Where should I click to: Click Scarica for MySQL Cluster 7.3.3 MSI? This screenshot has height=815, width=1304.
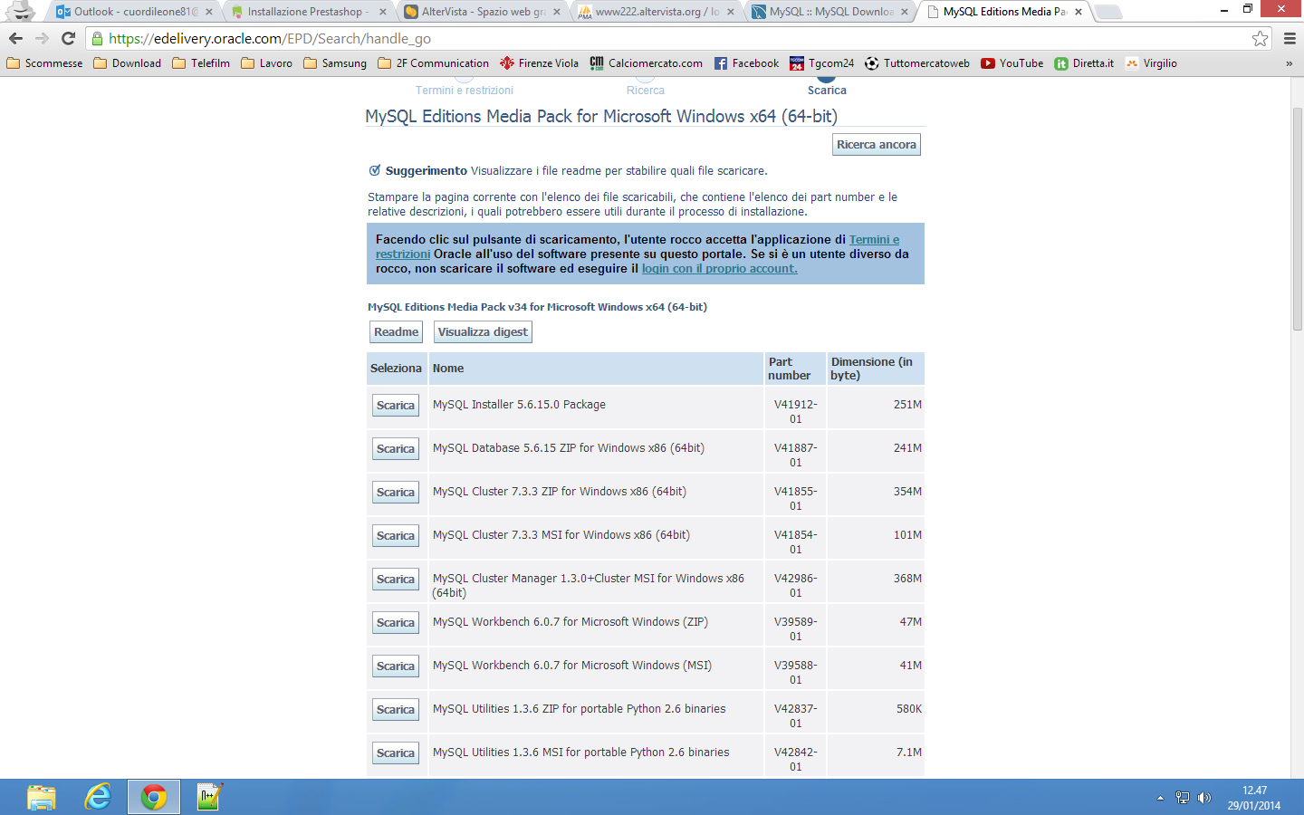tap(396, 536)
